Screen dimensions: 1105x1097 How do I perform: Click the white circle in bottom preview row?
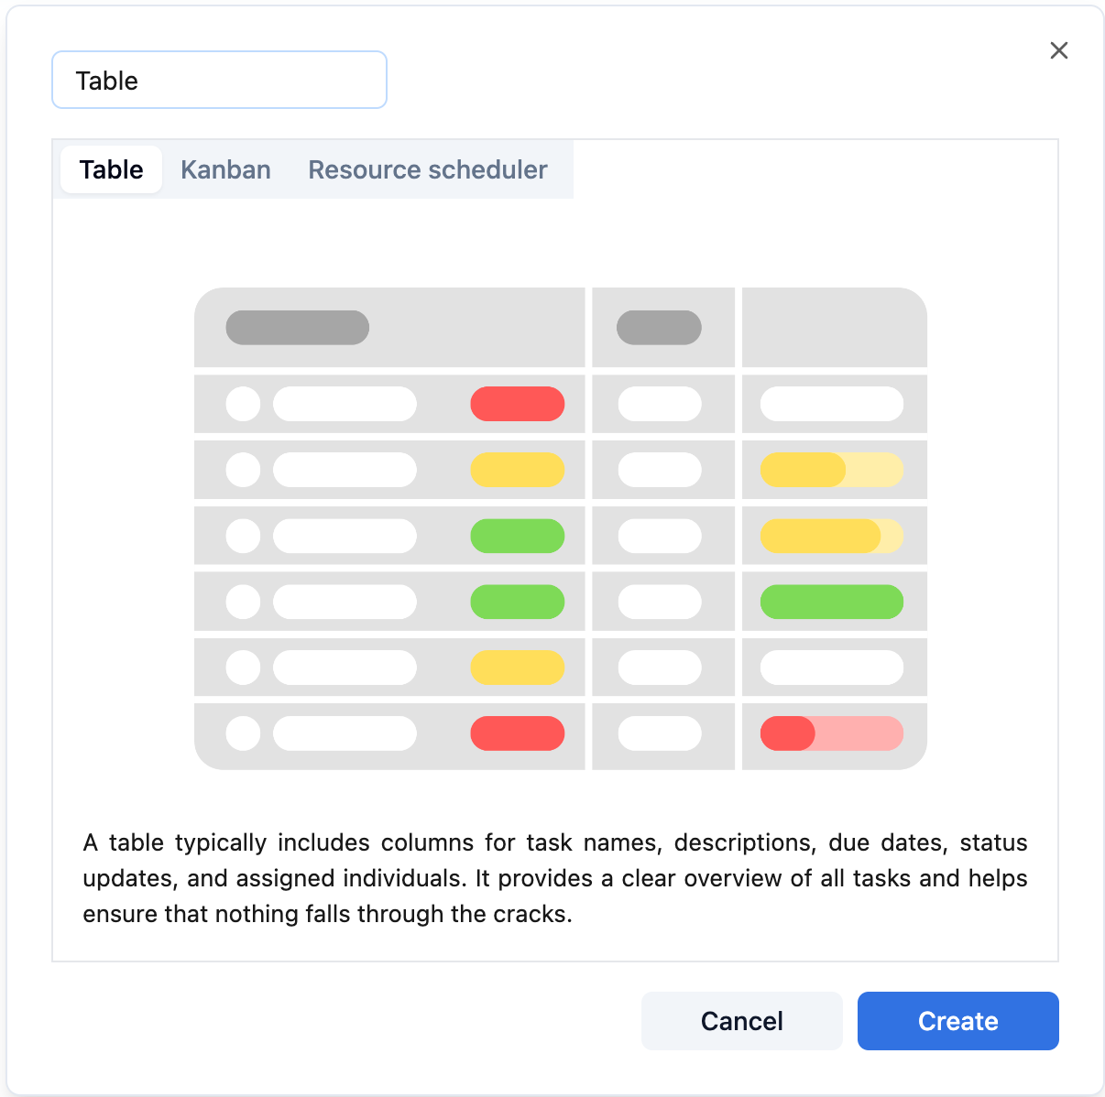pyautogui.click(x=243, y=733)
